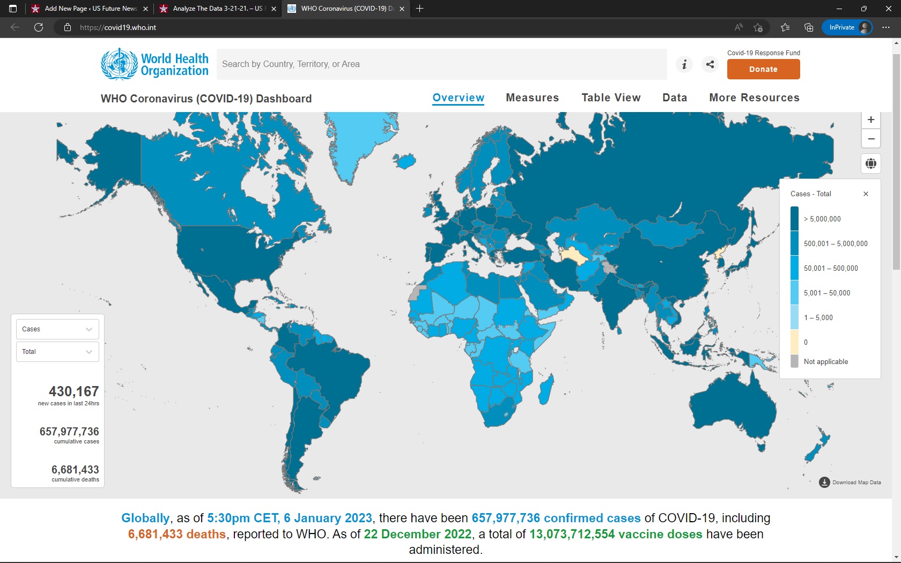The height and width of the screenshot is (563, 901).
Task: Click the globe reset view icon
Action: click(x=870, y=164)
